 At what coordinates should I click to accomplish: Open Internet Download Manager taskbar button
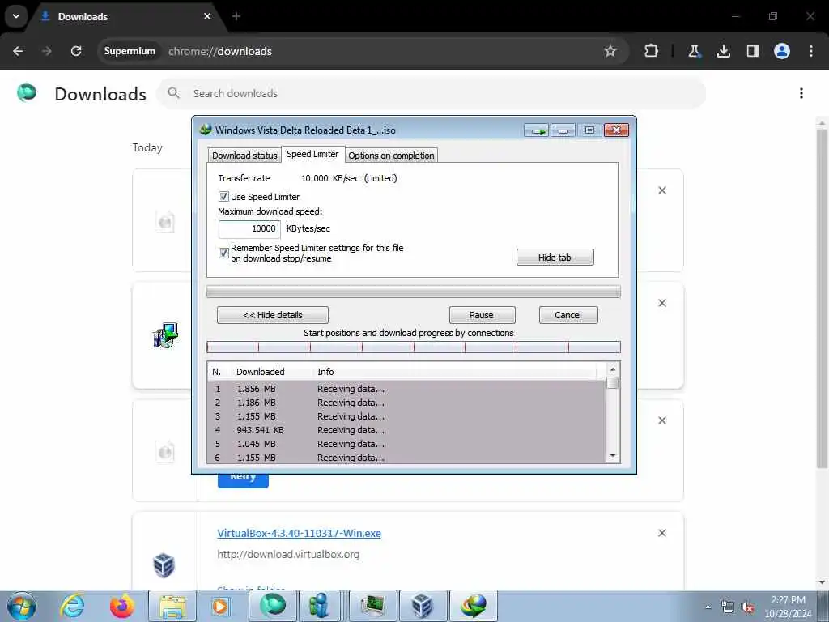pyautogui.click(x=473, y=606)
